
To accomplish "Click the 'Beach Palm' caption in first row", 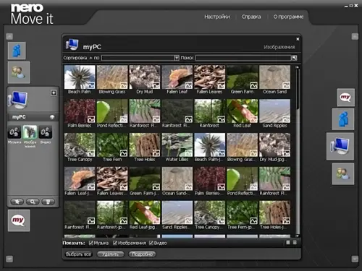I will point(80,92).
